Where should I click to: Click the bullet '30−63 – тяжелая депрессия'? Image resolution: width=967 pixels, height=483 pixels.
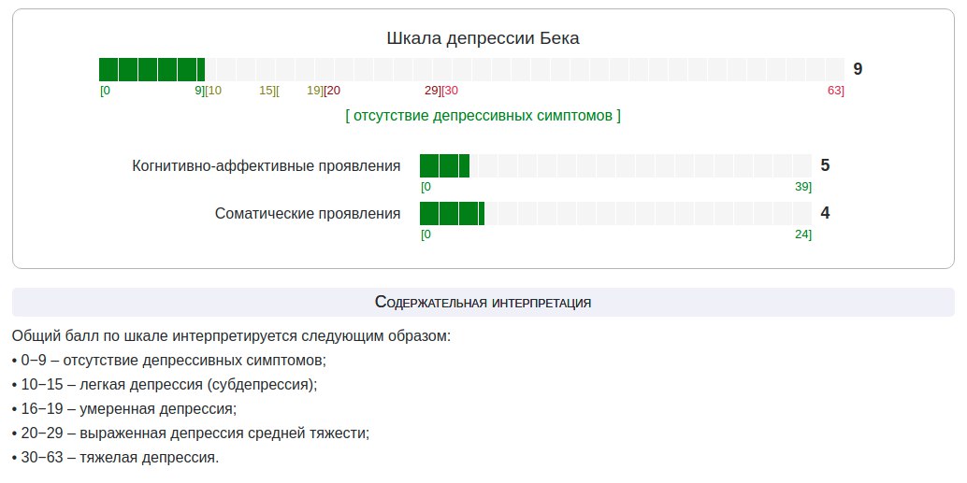115,458
